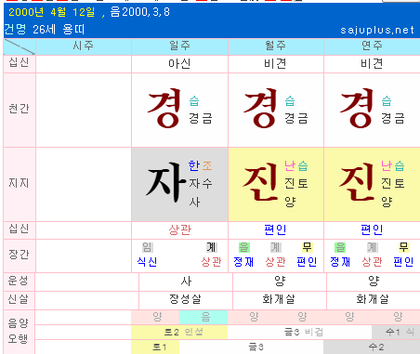The image size is (420, 354).
Task: Click '진토' in the 연주 지지 cell
Action: tap(393, 184)
